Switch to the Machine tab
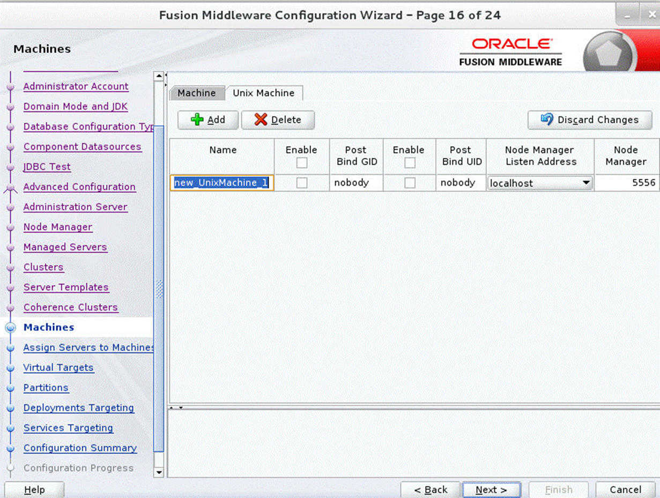This screenshot has width=660, height=498. pyautogui.click(x=197, y=93)
